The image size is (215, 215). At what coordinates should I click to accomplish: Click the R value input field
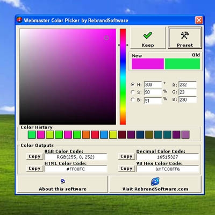(x=188, y=84)
